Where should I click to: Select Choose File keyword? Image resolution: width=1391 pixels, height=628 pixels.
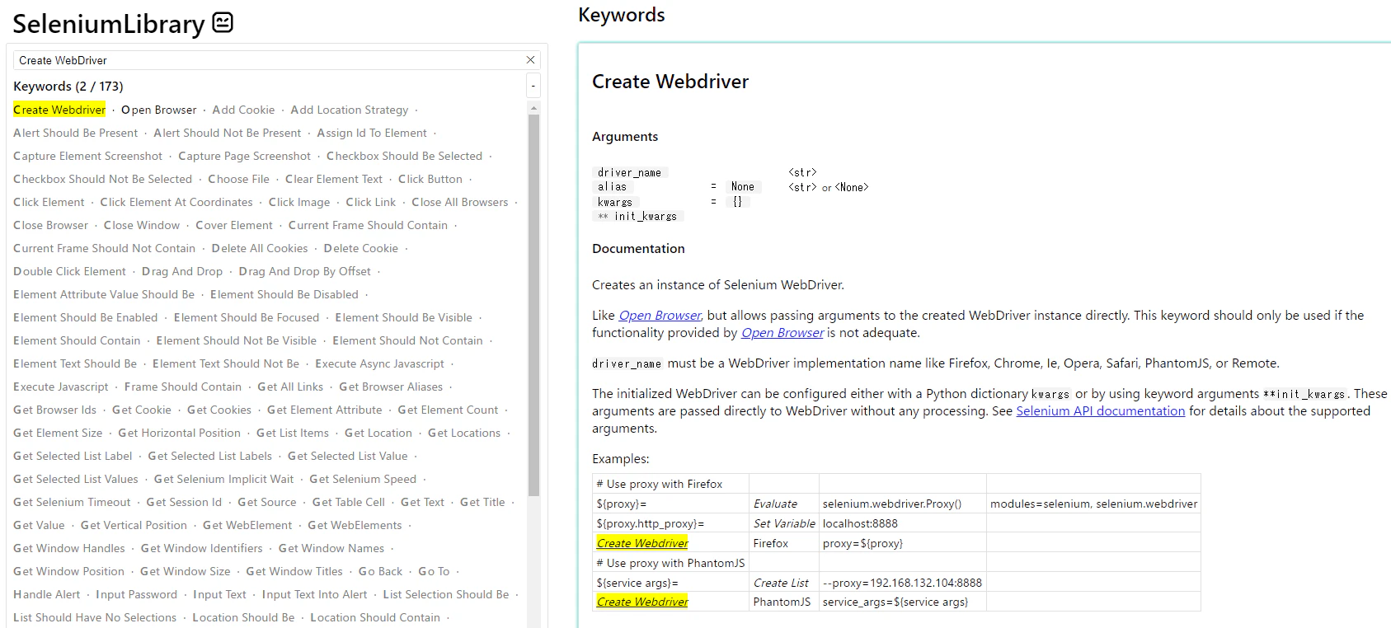[x=238, y=179]
